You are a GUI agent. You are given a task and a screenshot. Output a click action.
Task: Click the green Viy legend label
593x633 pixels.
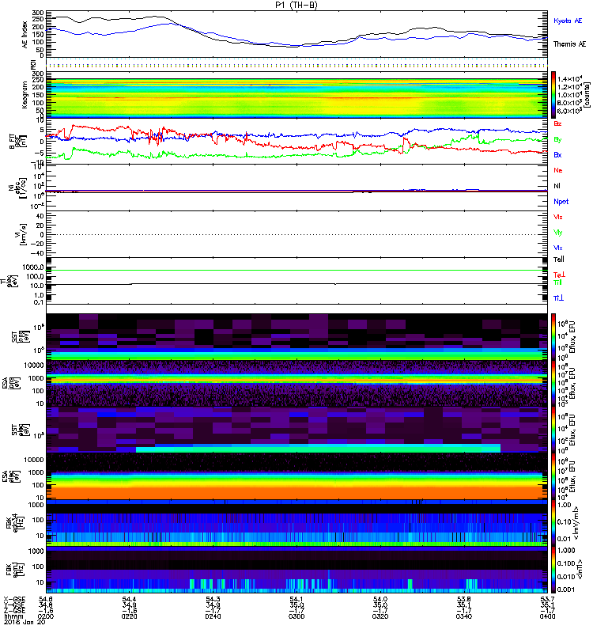(x=558, y=233)
